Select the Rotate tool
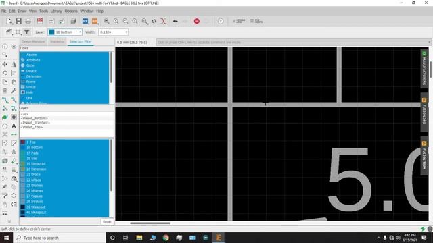The image size is (433, 243). click(5, 73)
